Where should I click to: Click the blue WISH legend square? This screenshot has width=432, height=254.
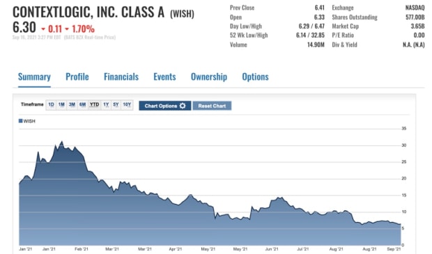click(20, 121)
